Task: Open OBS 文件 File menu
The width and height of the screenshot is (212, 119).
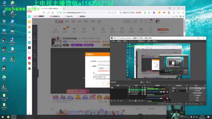Action: 113,41
